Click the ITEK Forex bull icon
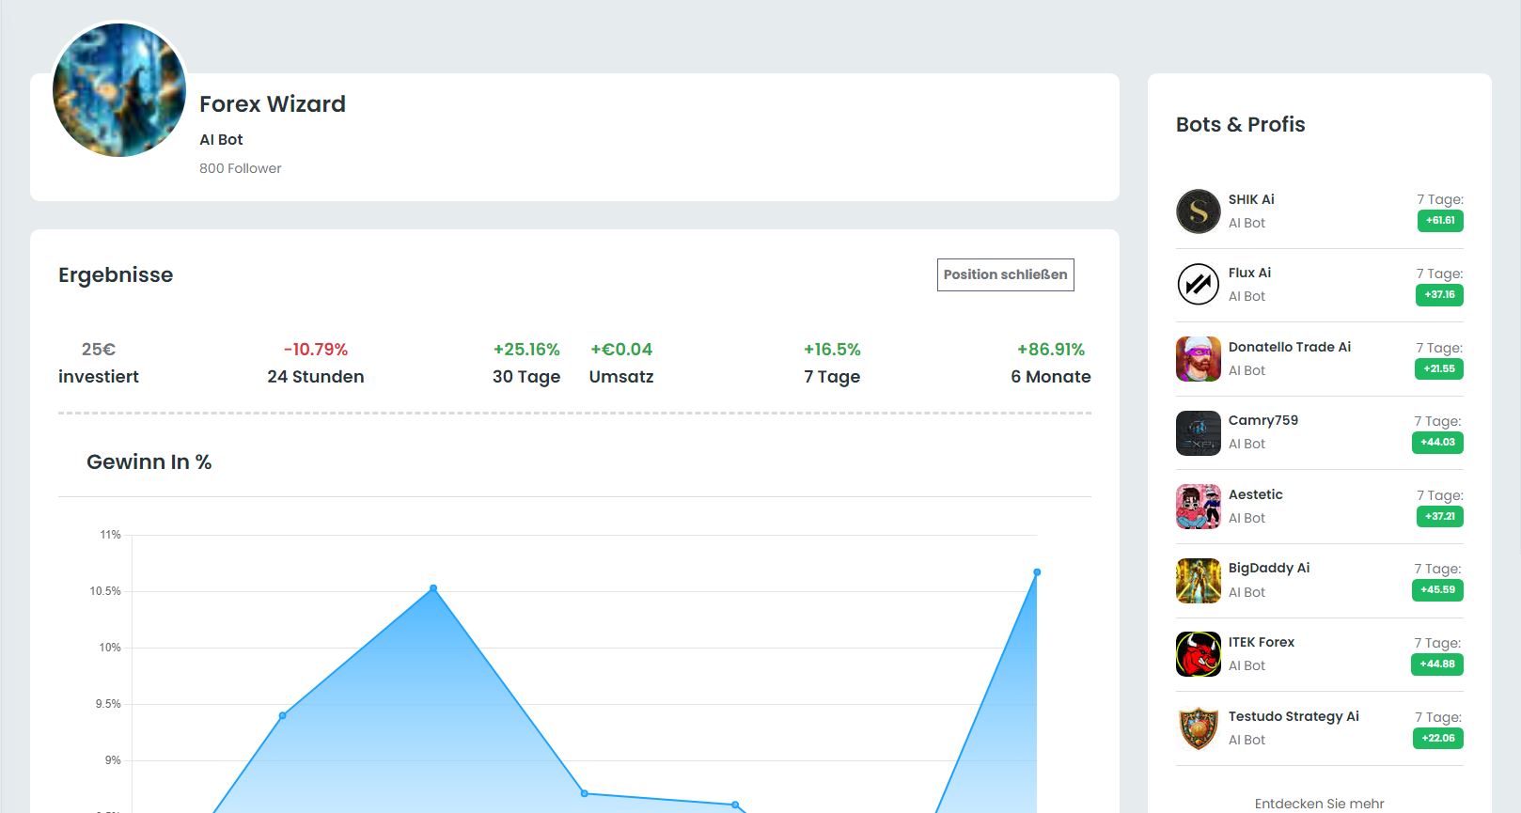This screenshot has width=1521, height=813. point(1199,654)
